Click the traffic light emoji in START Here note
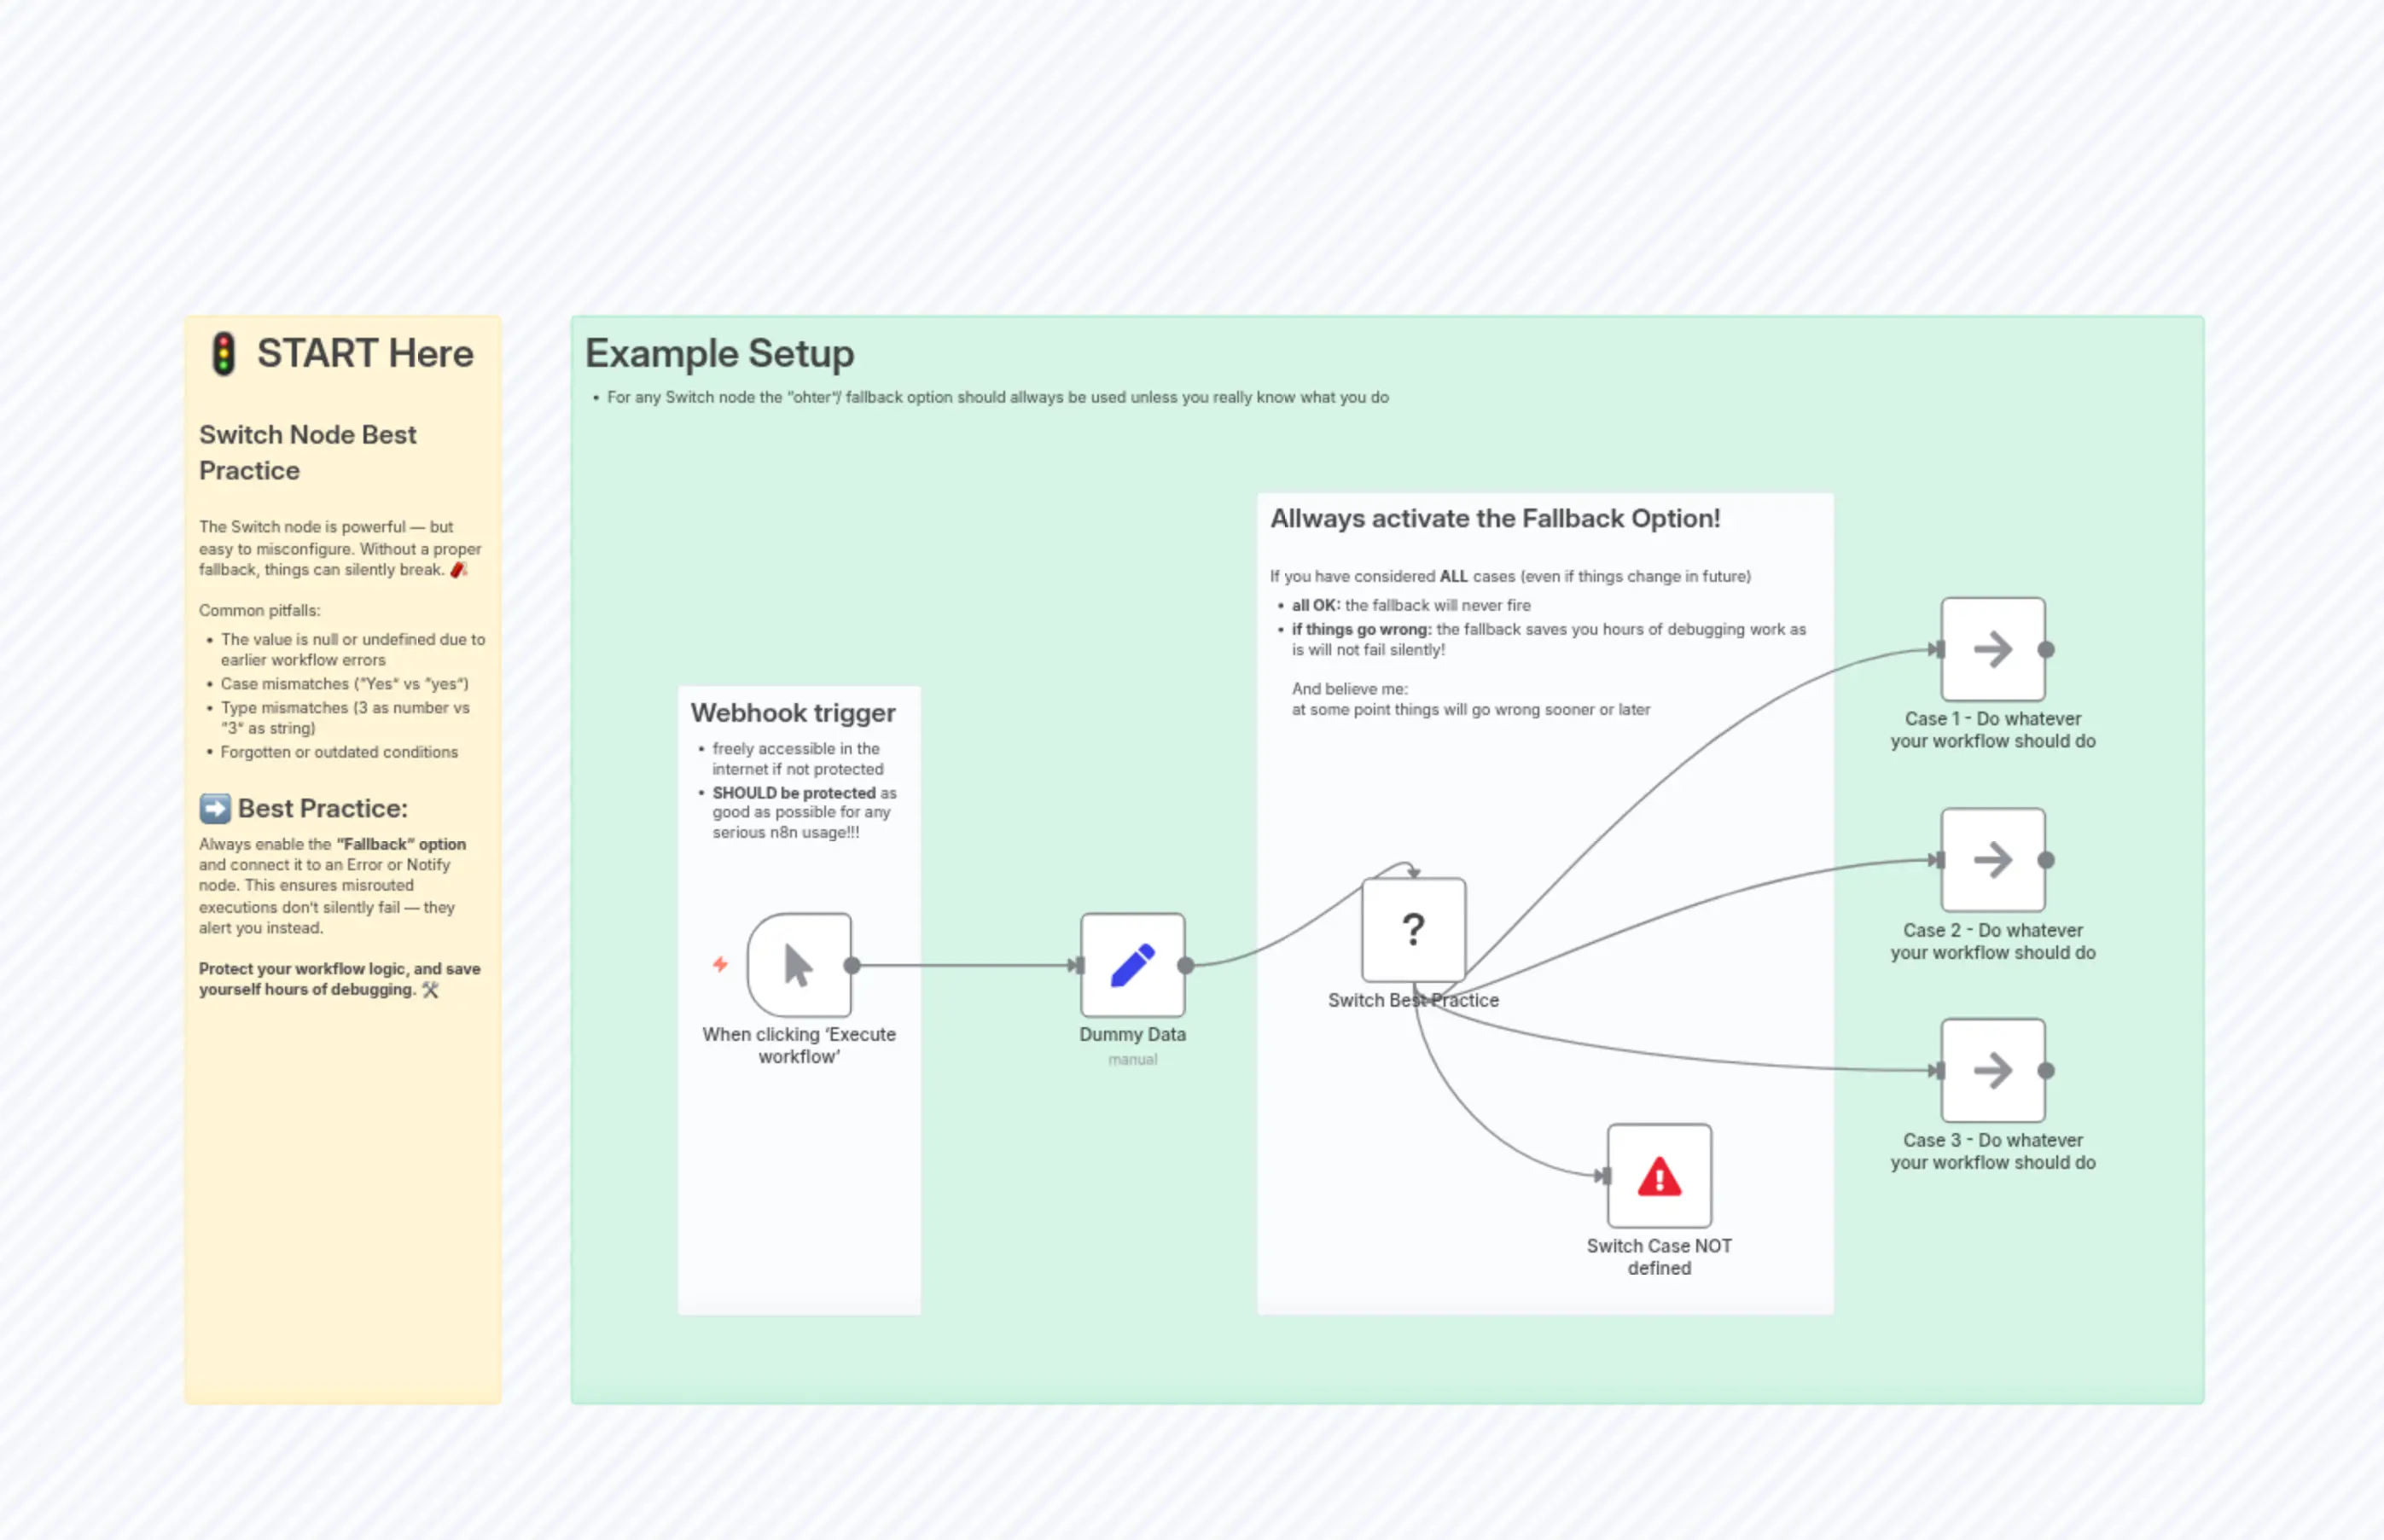2384x1540 pixels. (x=224, y=354)
